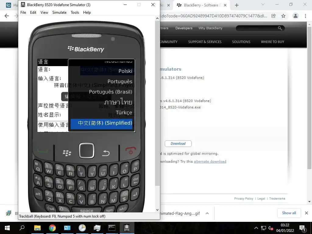Viewport: 312px width, 234px height.
Task: Tap the $ speaker key on phone keyboard
Action: coord(124,196)
